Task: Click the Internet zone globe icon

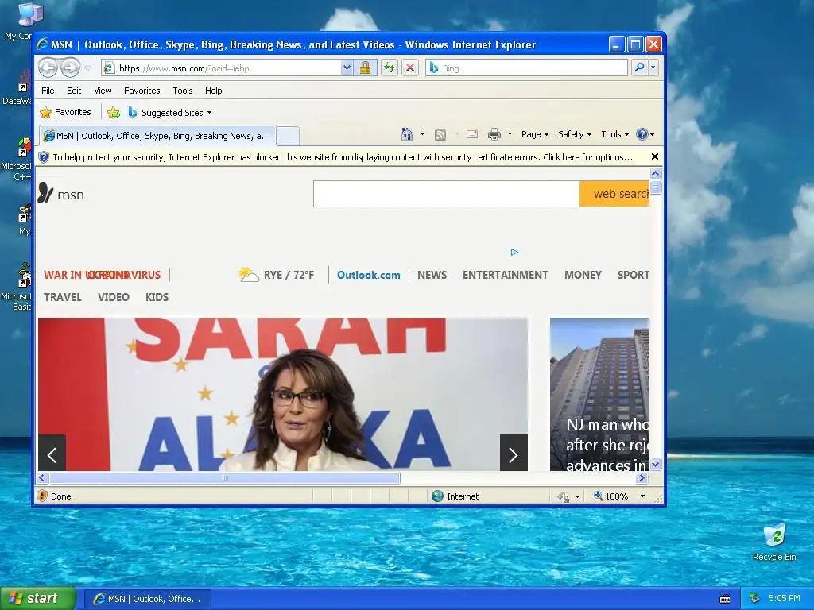Action: click(x=438, y=496)
